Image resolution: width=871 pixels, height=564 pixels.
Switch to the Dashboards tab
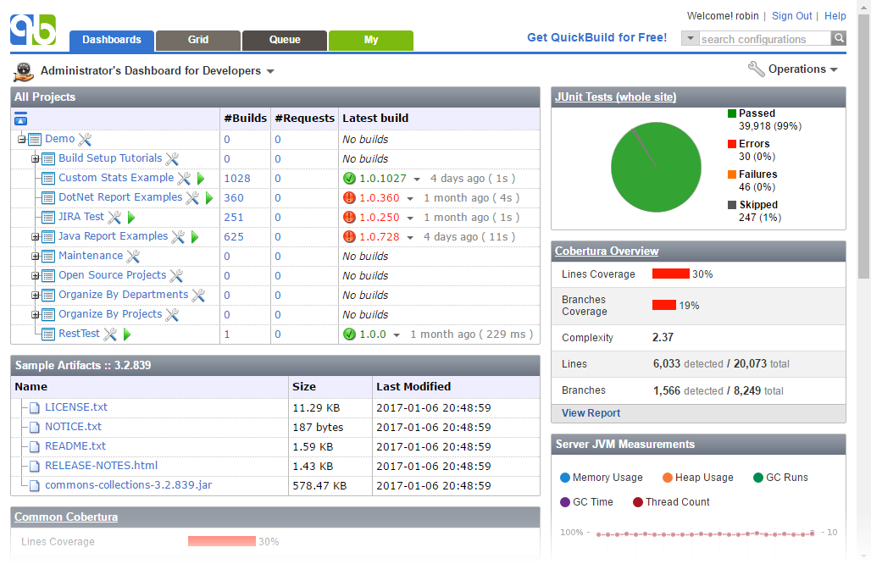112,41
